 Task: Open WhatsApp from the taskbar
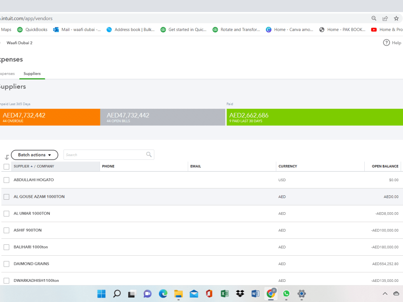coord(286,294)
